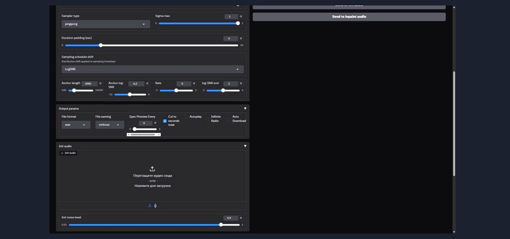510x239 pixels.
Task: Click the Spec Preview Every slider
Action: tap(145, 129)
